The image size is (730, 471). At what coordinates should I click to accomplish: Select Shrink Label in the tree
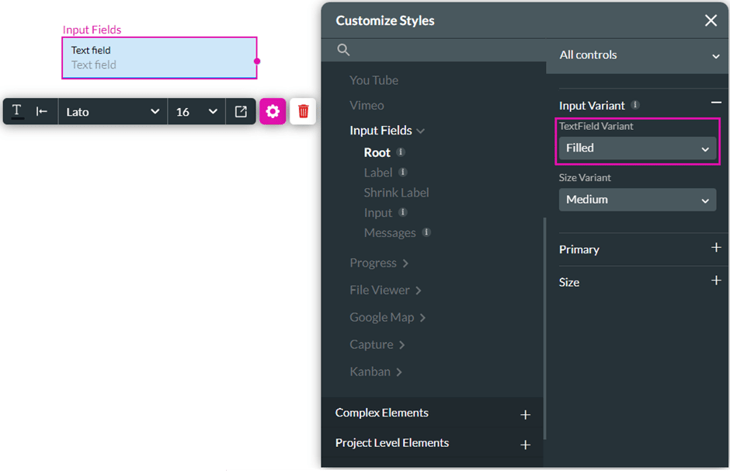coord(396,193)
